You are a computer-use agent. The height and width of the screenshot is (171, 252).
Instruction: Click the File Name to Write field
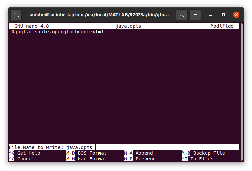(124, 147)
